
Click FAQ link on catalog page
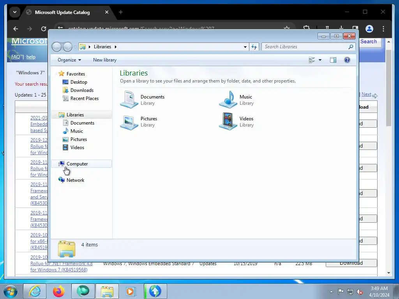coord(16,57)
